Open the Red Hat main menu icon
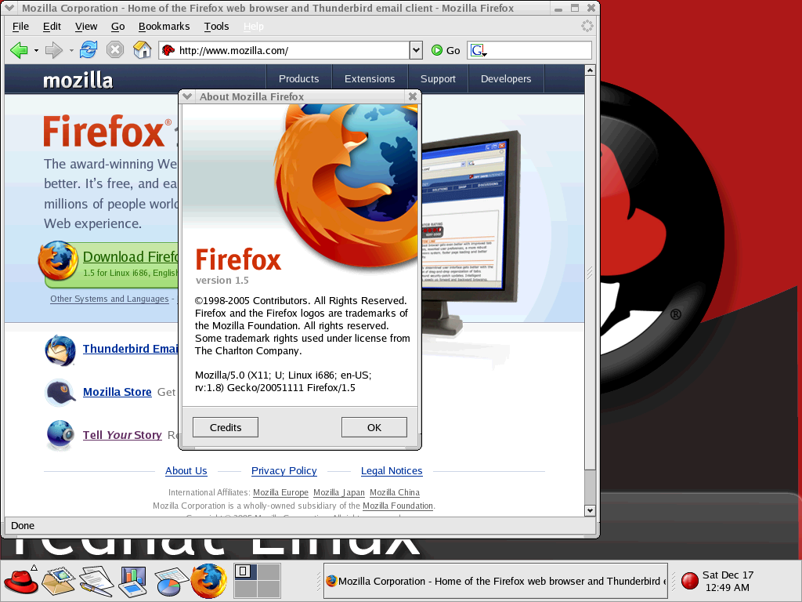802x602 pixels. point(20,580)
